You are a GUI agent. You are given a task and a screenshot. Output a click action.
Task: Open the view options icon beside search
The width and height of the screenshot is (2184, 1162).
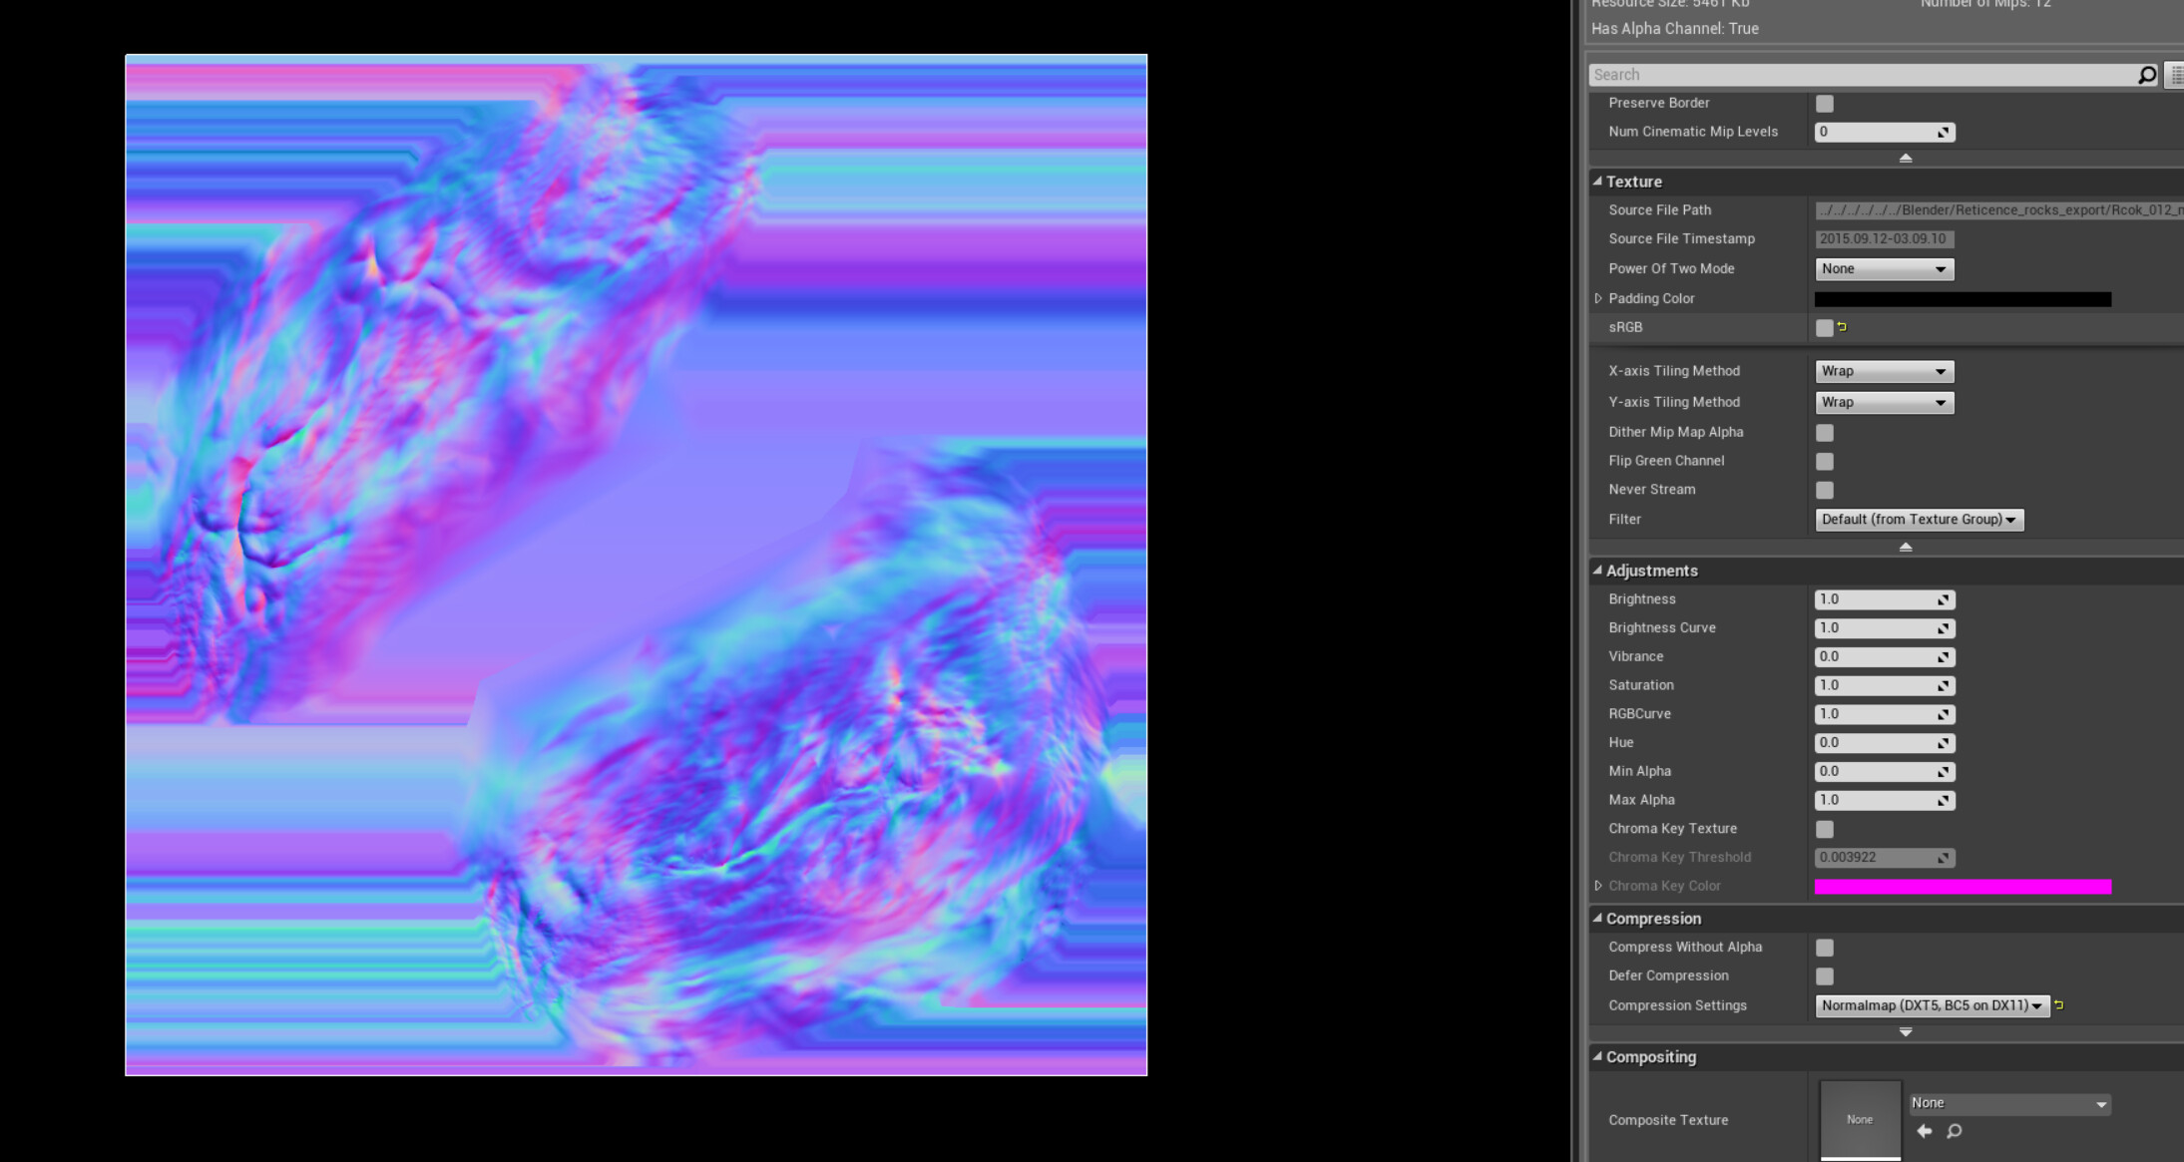tap(2176, 75)
